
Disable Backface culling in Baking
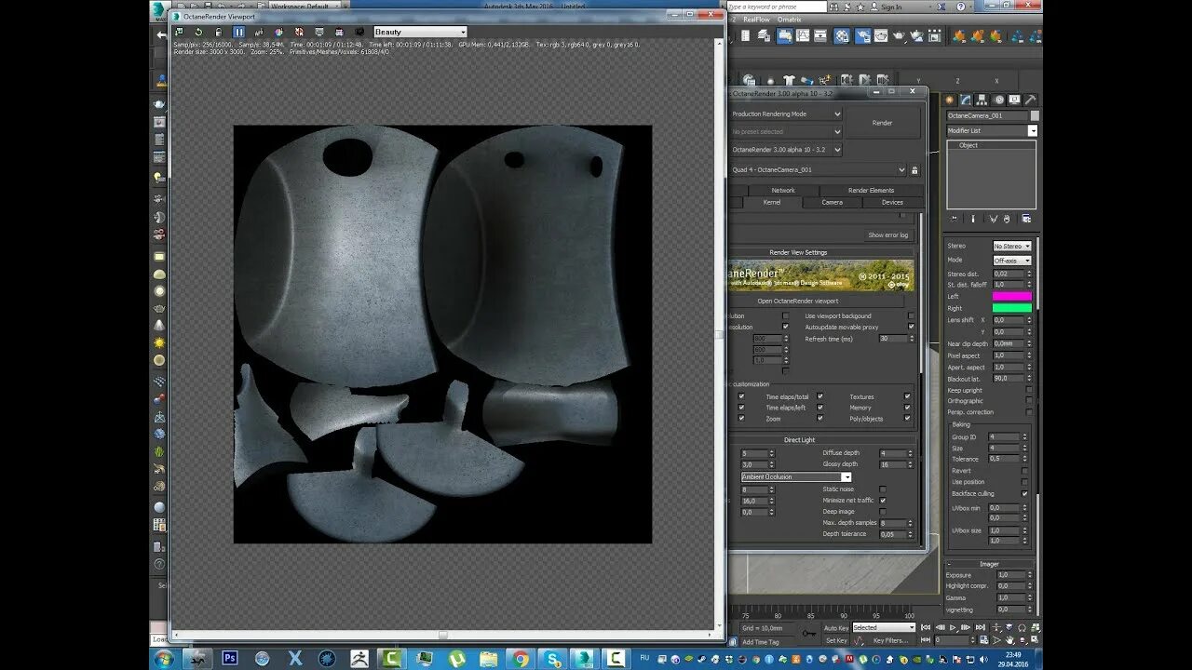pyautogui.click(x=1025, y=493)
